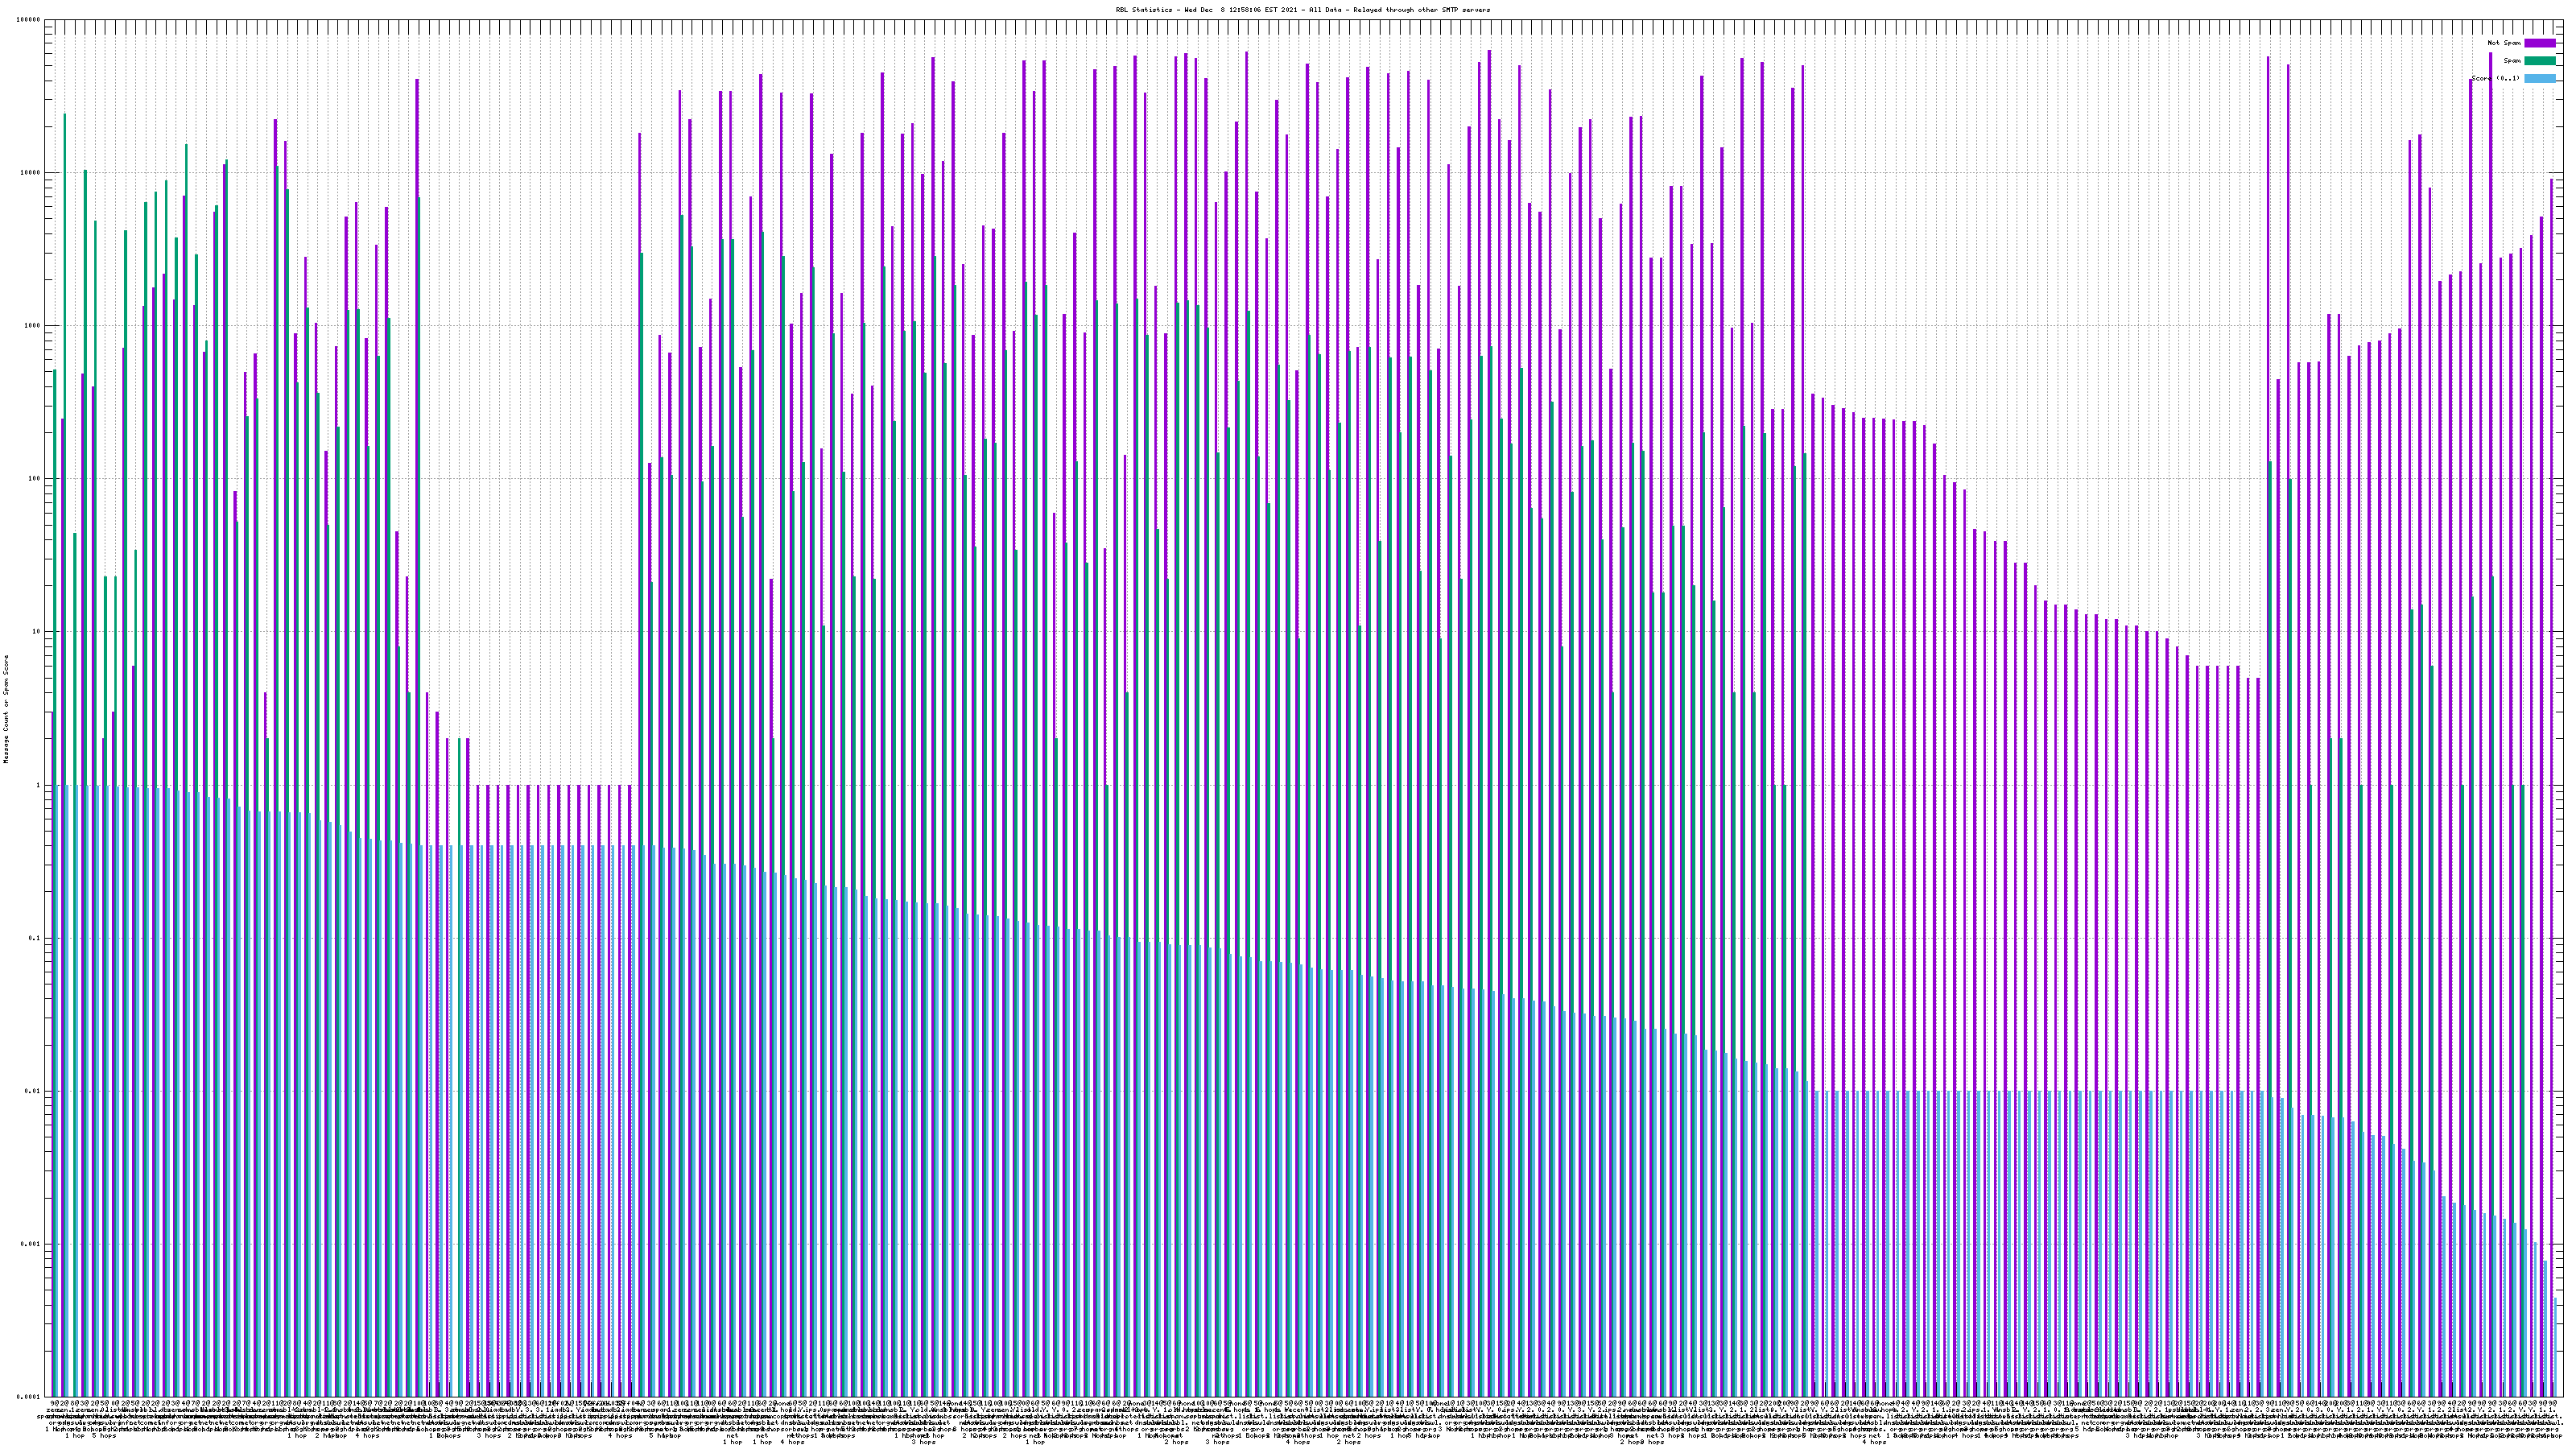Image resolution: width=2576 pixels, height=1449 pixels.
Task: Click the purple Not Spam legend swatch
Action: coord(2539,43)
